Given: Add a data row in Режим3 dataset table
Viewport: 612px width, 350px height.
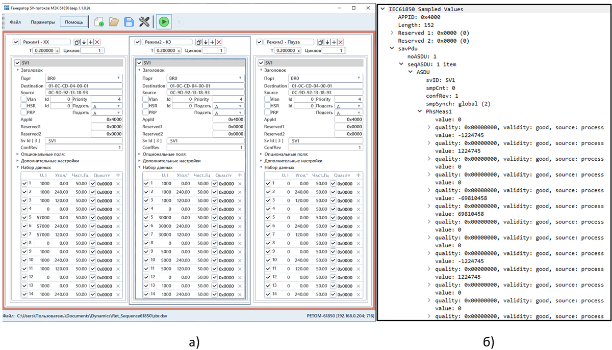Looking at the screenshot, I should (x=358, y=175).
